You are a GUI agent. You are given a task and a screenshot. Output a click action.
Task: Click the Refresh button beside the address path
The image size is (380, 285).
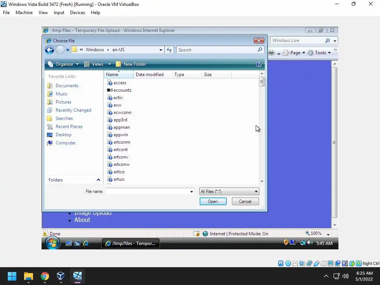169,50
